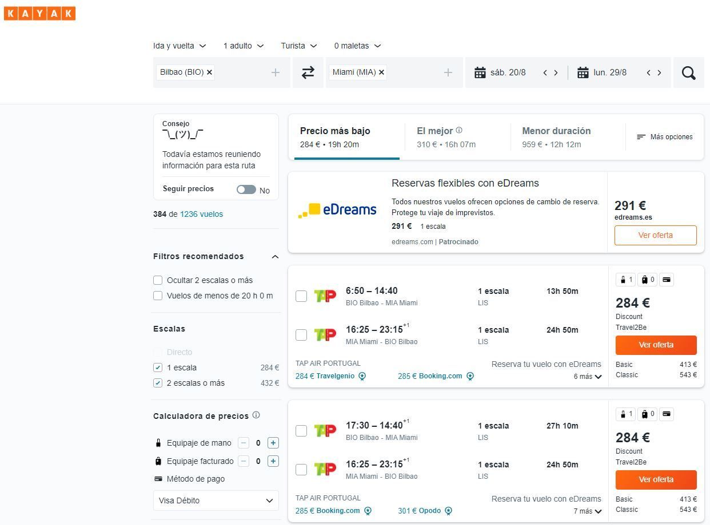Swap origin and destination airports
710x525 pixels.
click(x=308, y=72)
